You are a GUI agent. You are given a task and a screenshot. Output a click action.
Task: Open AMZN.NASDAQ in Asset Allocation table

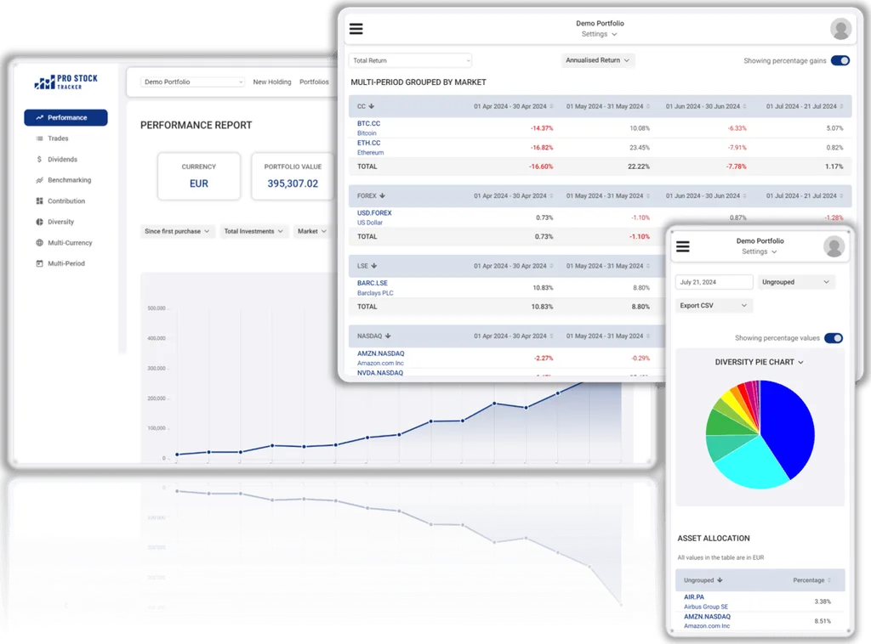pyautogui.click(x=707, y=621)
